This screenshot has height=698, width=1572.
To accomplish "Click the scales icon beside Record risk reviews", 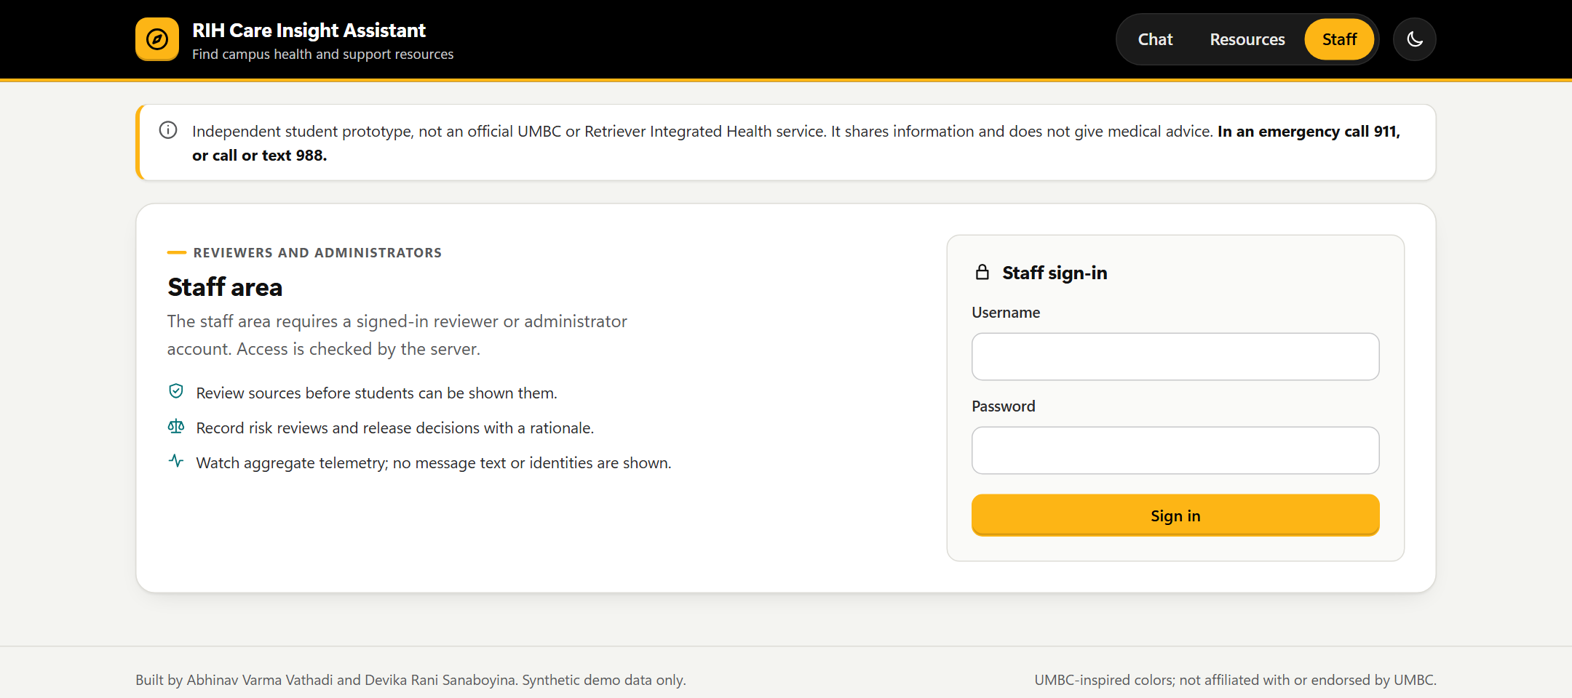I will [176, 426].
